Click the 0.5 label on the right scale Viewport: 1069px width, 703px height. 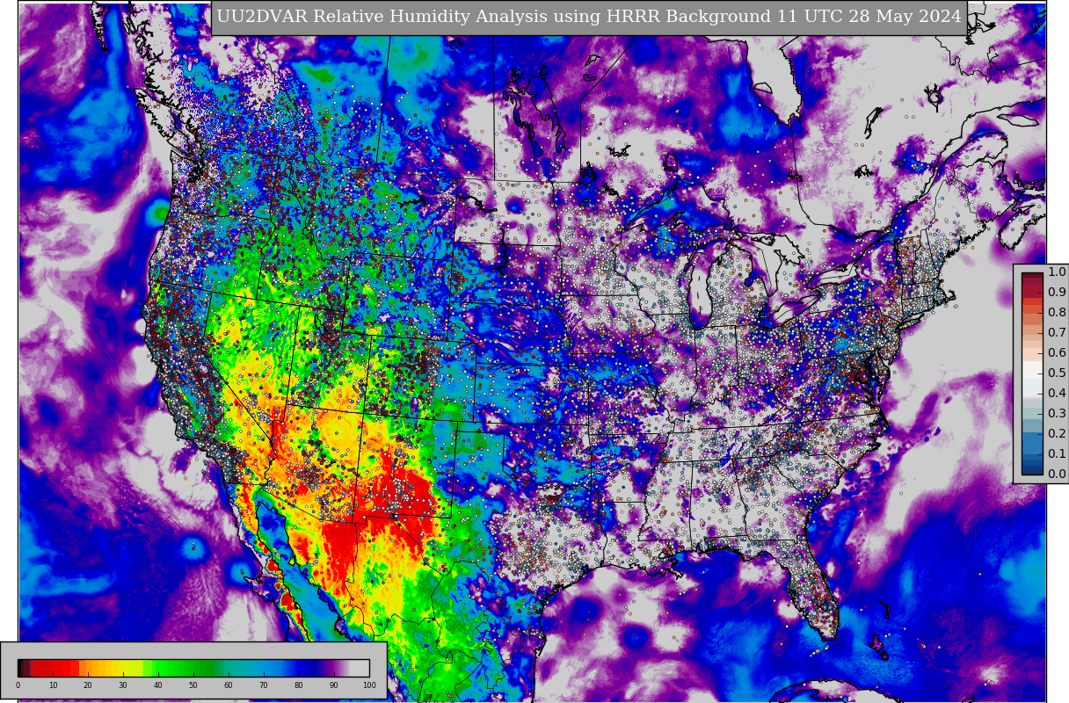(x=1057, y=373)
